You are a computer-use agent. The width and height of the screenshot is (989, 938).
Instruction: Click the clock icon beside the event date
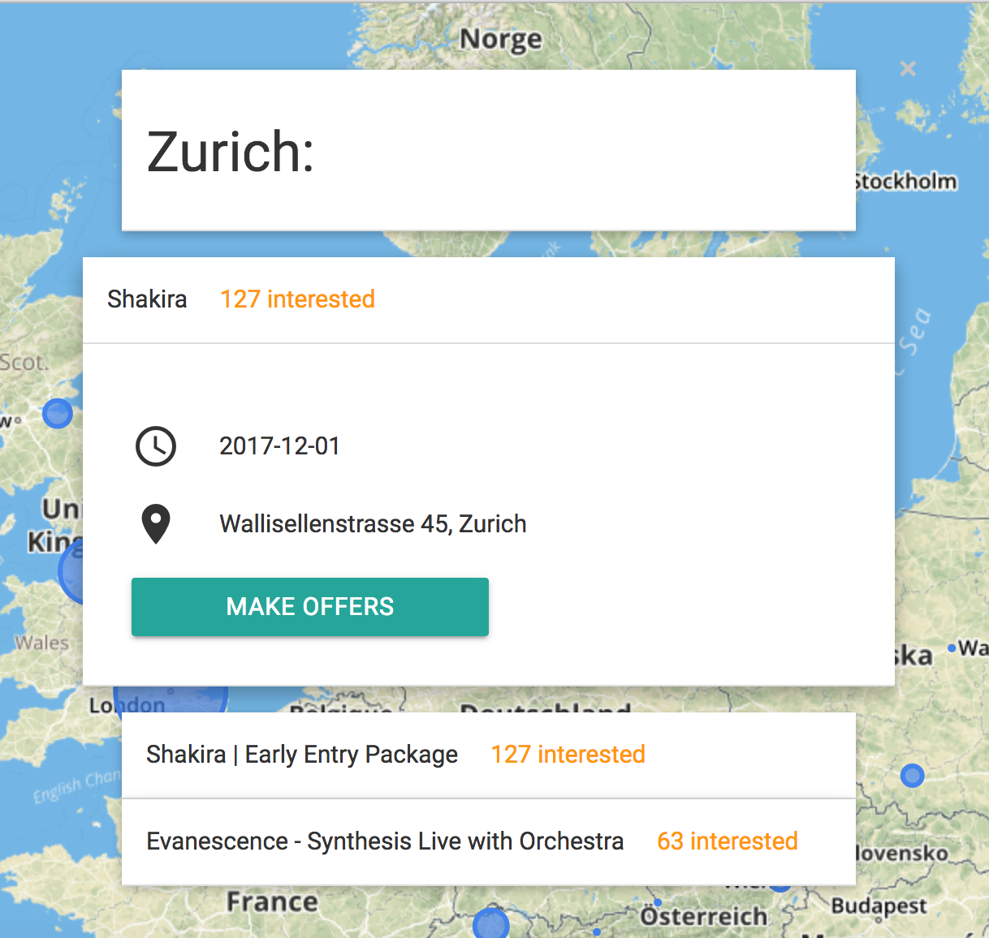pyautogui.click(x=156, y=446)
